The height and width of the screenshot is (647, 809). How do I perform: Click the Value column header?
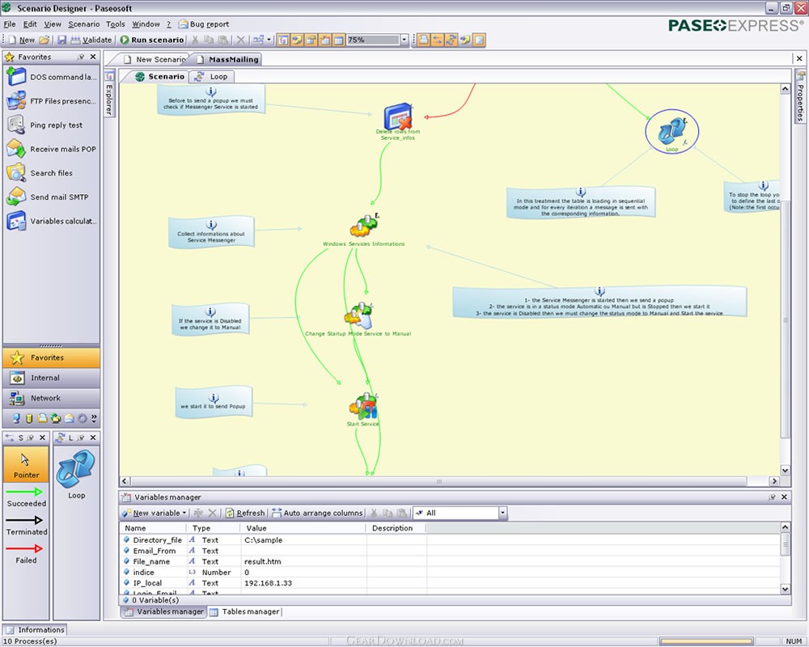pyautogui.click(x=303, y=528)
